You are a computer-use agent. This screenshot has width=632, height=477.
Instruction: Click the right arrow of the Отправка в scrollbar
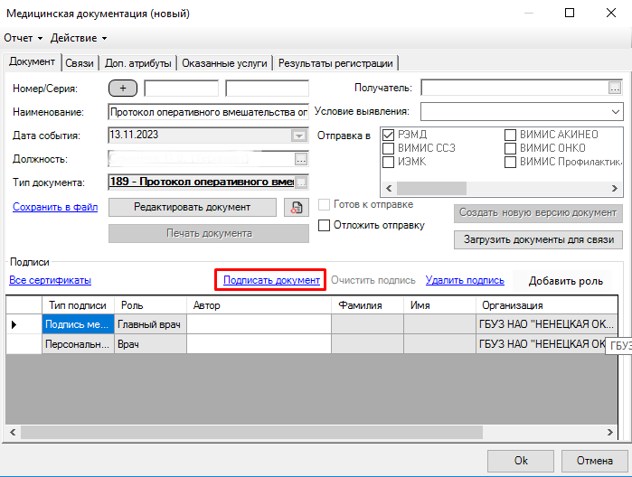click(x=615, y=188)
